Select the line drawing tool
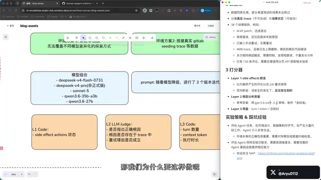Screen dimensions: 321x180 [117, 38]
